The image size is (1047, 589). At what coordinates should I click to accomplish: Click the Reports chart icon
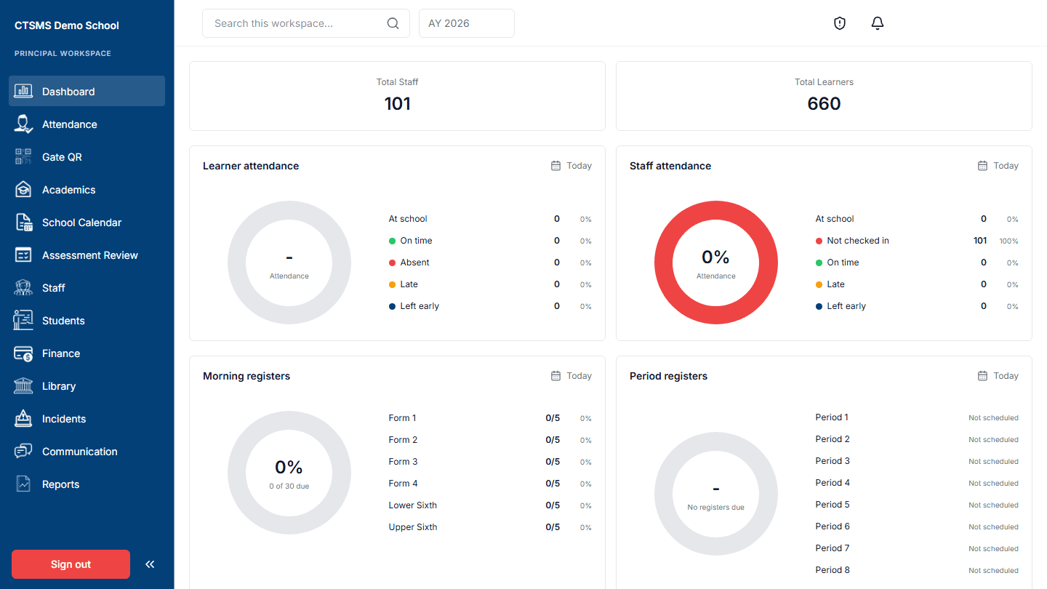tap(23, 484)
